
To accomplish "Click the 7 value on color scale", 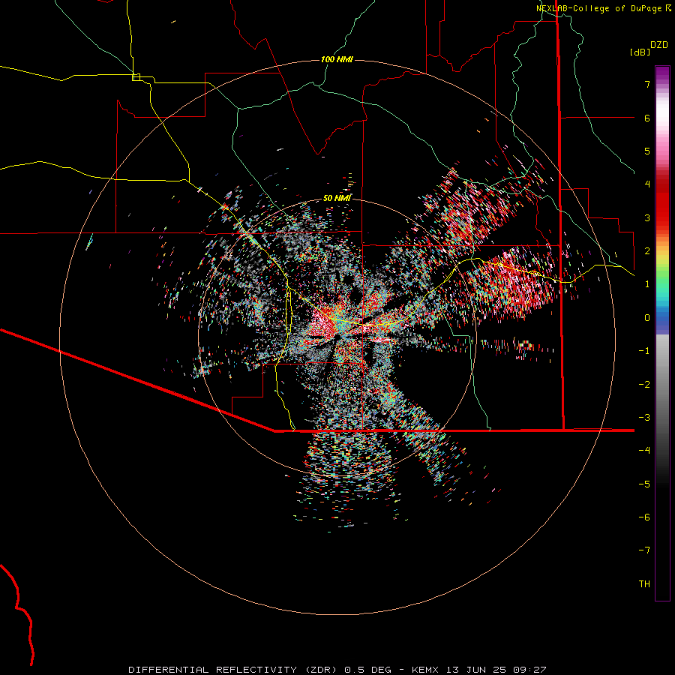I will tap(647, 84).
